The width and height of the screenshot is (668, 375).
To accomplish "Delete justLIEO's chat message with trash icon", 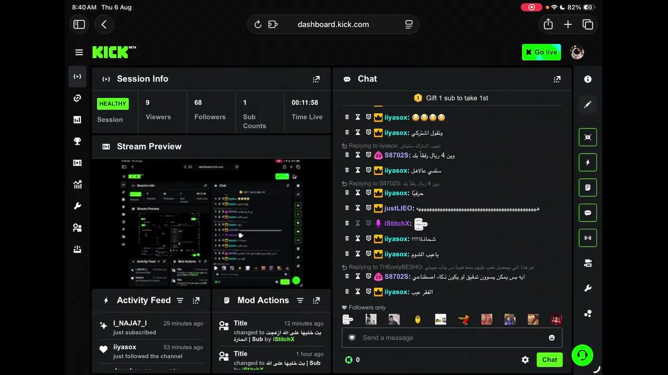I will (347, 208).
